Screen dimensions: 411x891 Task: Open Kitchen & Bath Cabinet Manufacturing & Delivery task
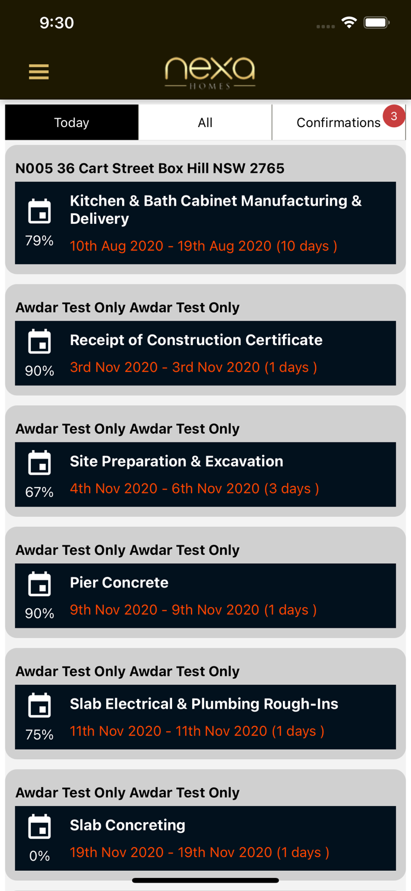(215, 210)
